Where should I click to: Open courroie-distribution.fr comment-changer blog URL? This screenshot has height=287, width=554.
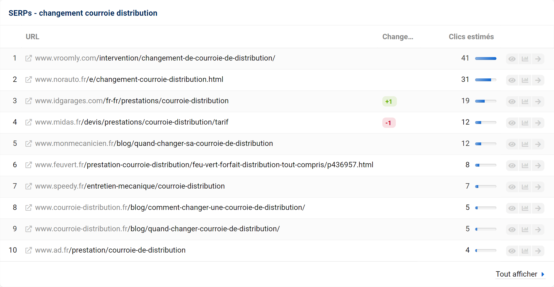170,208
